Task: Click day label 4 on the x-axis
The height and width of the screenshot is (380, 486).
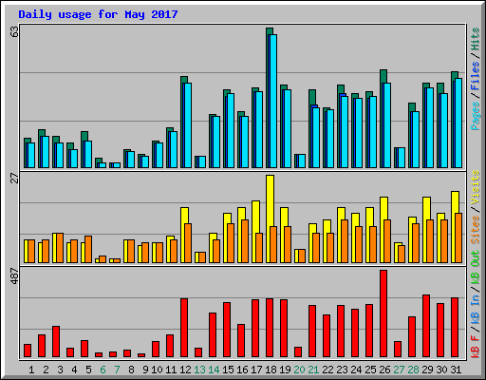Action: [x=74, y=370]
